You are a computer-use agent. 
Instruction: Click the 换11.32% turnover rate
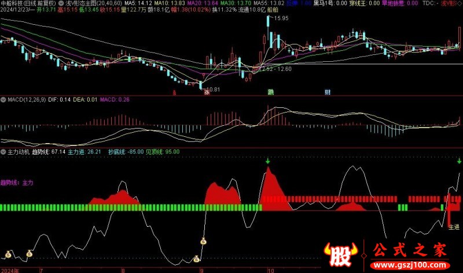pos(225,10)
